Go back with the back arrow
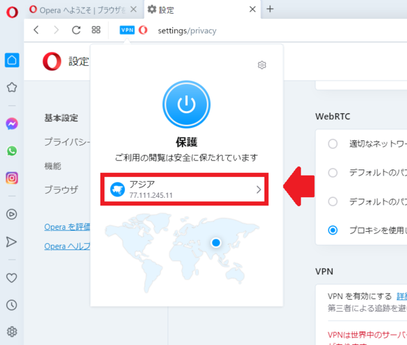Screen dimensions: 407x345 37,30
